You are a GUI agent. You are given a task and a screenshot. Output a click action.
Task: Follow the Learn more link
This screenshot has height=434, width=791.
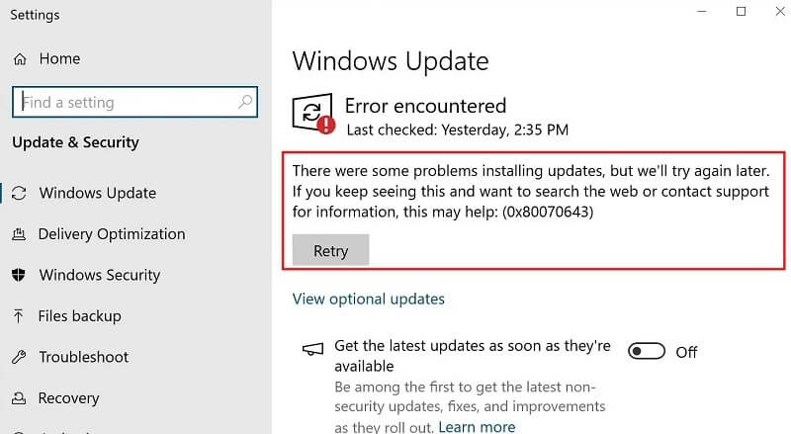point(477,427)
